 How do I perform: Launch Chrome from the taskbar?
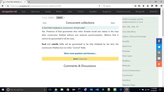coord(68,90)
